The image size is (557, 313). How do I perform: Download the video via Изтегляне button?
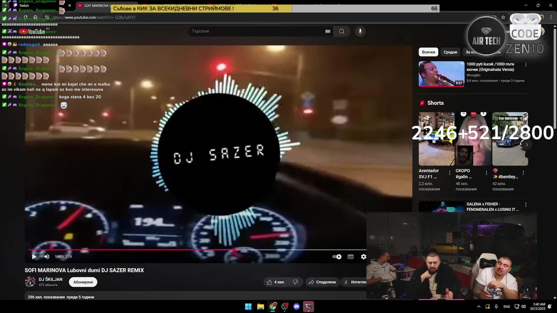coord(355,282)
